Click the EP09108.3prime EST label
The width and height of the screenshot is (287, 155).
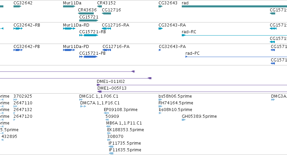[121, 110]
